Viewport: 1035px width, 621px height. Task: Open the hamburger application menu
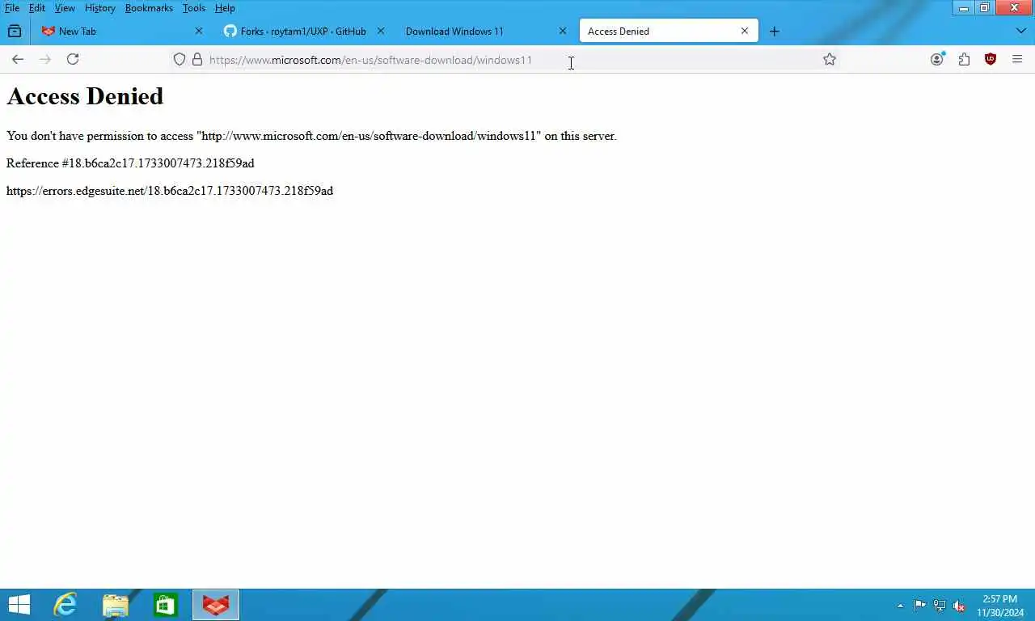pyautogui.click(x=1017, y=59)
